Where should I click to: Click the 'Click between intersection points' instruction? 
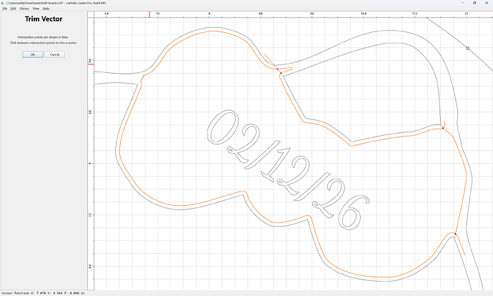click(x=44, y=43)
